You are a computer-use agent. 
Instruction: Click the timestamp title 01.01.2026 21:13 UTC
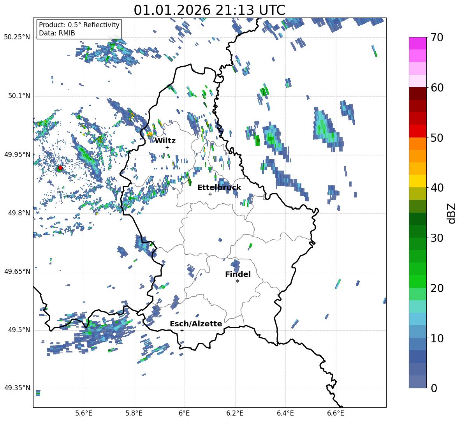[209, 10]
